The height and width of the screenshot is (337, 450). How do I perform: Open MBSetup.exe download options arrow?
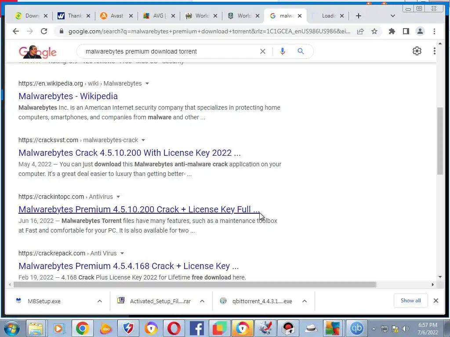point(100,301)
